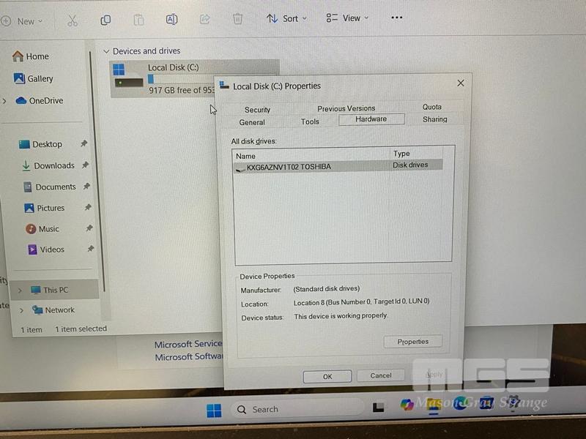586x439 pixels.
Task: Click the Cut scissors icon in toolbar
Action: pyautogui.click(x=72, y=20)
